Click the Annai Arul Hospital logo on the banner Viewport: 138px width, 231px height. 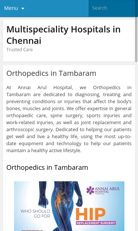pyautogui.click(x=103, y=190)
